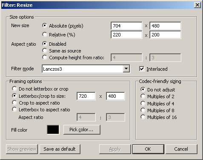This screenshot has width=203, height=160.
Task: Cancel the Resize filter dialog
Action: (x=181, y=149)
